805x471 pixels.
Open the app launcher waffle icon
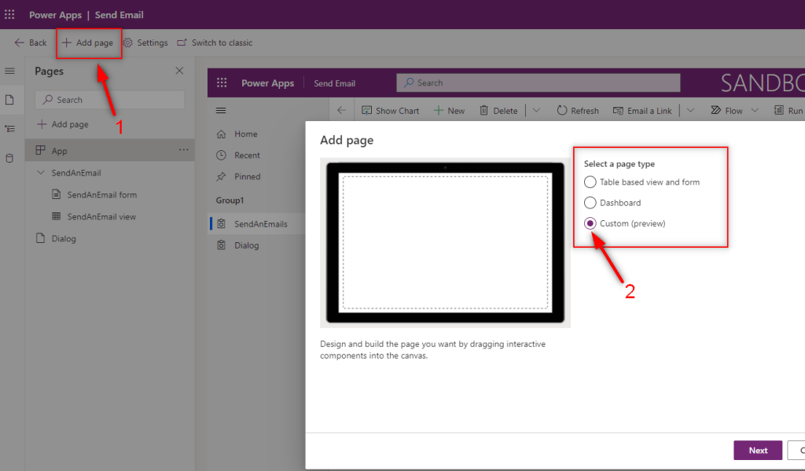click(x=9, y=15)
